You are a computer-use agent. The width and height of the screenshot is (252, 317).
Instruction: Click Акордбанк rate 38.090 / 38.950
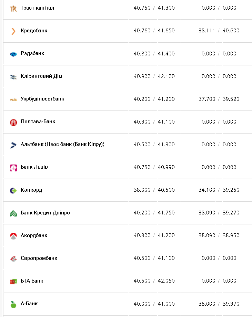click(x=219, y=235)
